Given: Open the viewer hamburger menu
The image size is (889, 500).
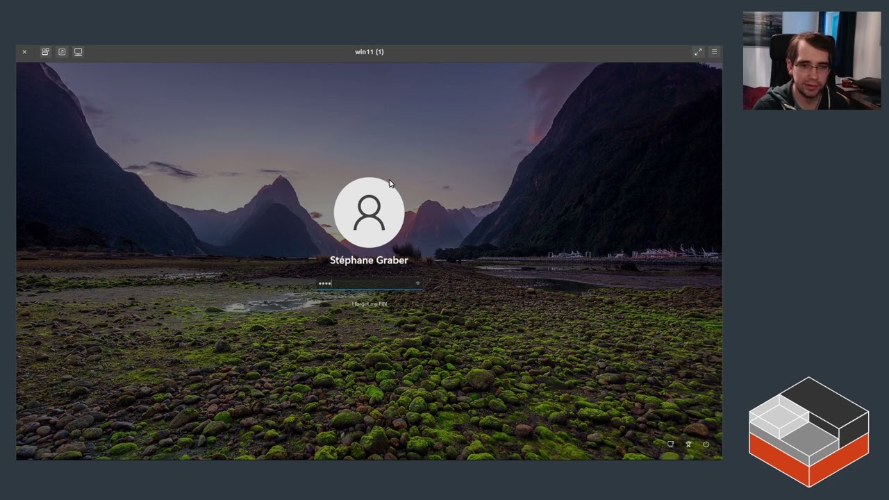Looking at the screenshot, I should (714, 52).
